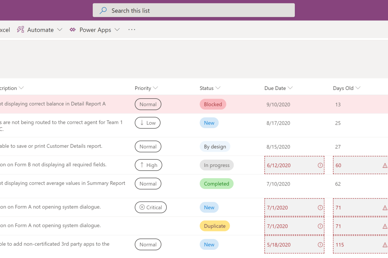Click the up-arrow icon in High priority pill
Image resolution: width=388 pixels, height=258 pixels.
pos(142,165)
